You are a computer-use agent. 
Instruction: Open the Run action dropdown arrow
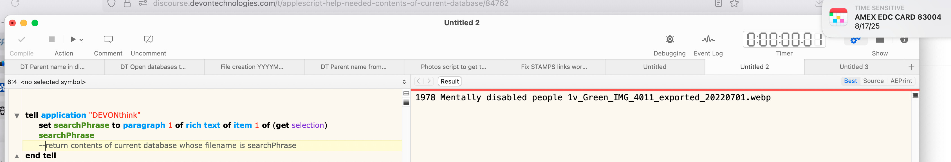[x=82, y=40]
